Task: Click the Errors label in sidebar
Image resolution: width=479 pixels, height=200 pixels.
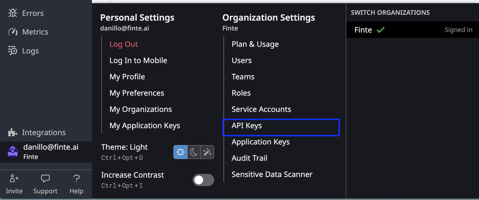Action: tap(33, 13)
